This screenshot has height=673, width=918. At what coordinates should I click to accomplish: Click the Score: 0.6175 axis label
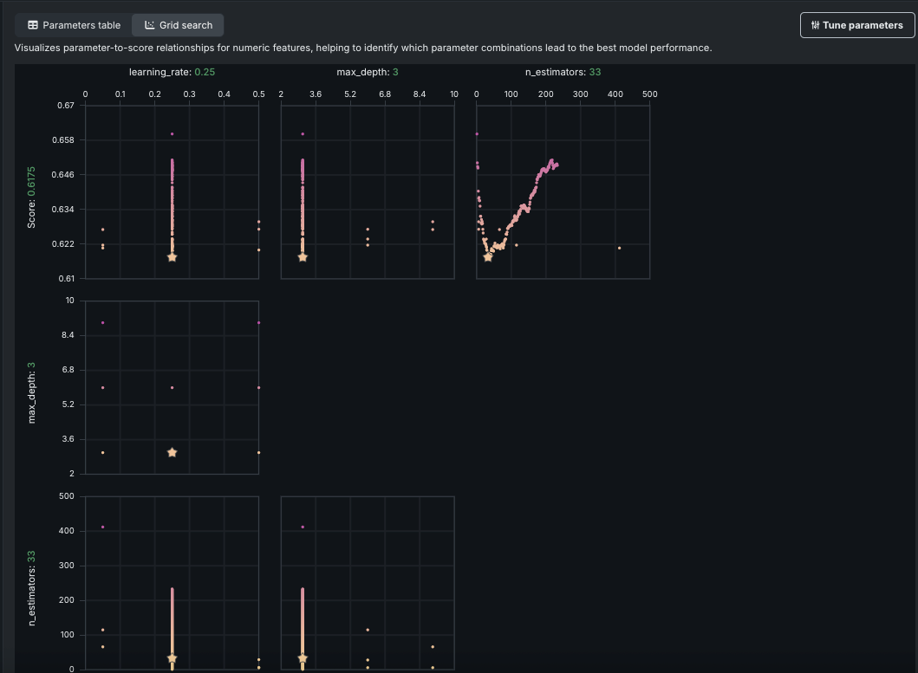(31, 198)
